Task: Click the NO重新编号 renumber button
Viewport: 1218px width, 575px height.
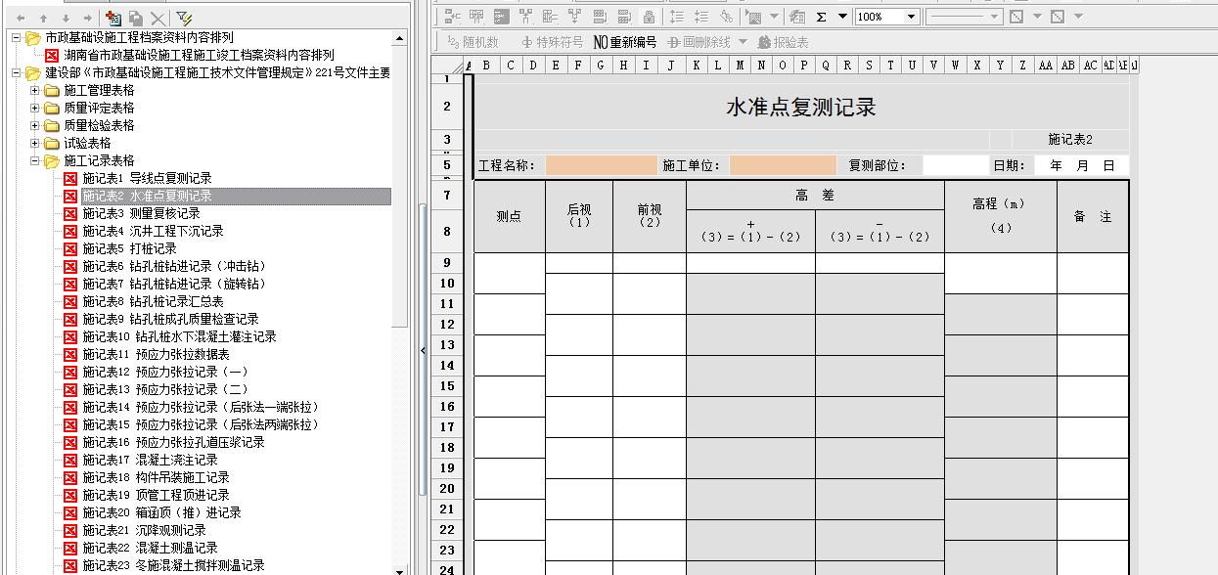Action: point(625,42)
